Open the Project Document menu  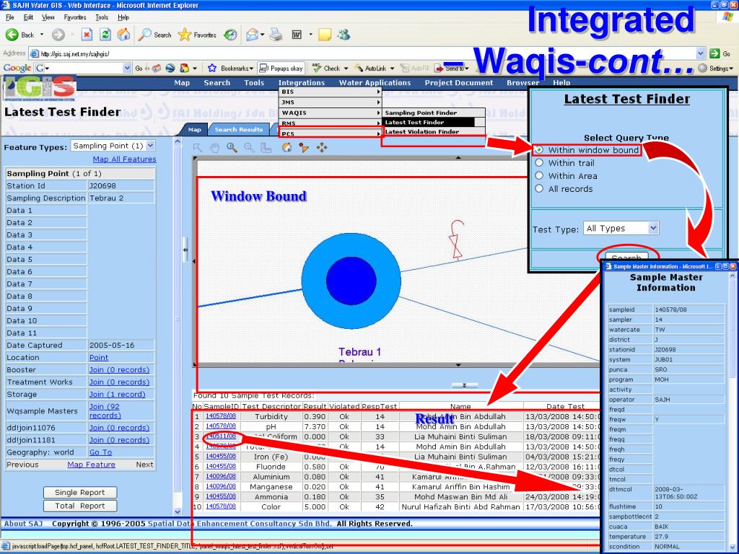click(x=458, y=82)
